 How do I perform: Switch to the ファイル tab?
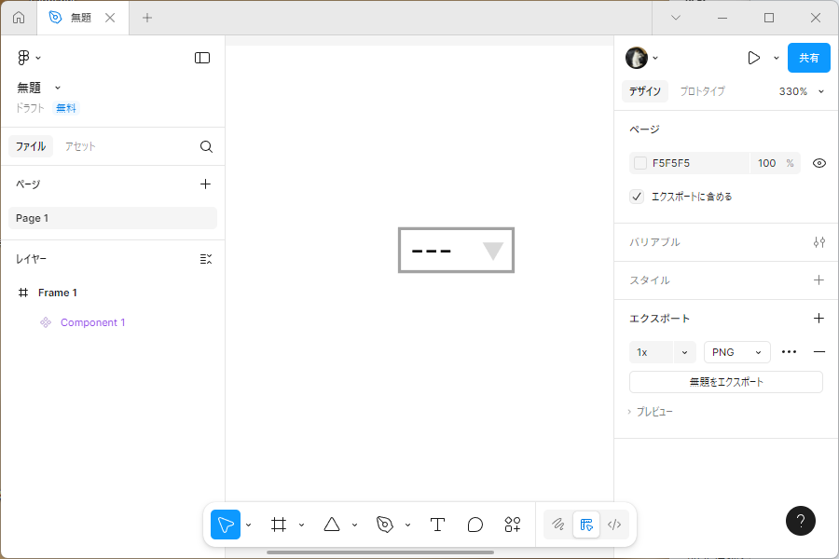31,146
